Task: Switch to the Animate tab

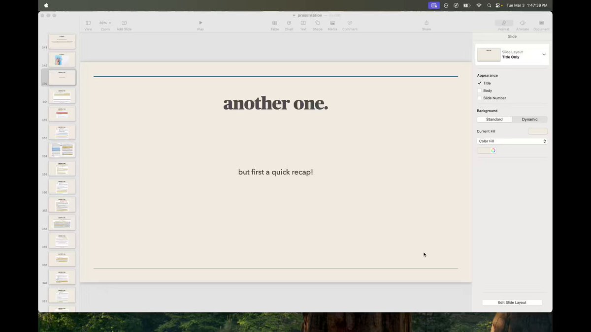Action: [x=523, y=23]
